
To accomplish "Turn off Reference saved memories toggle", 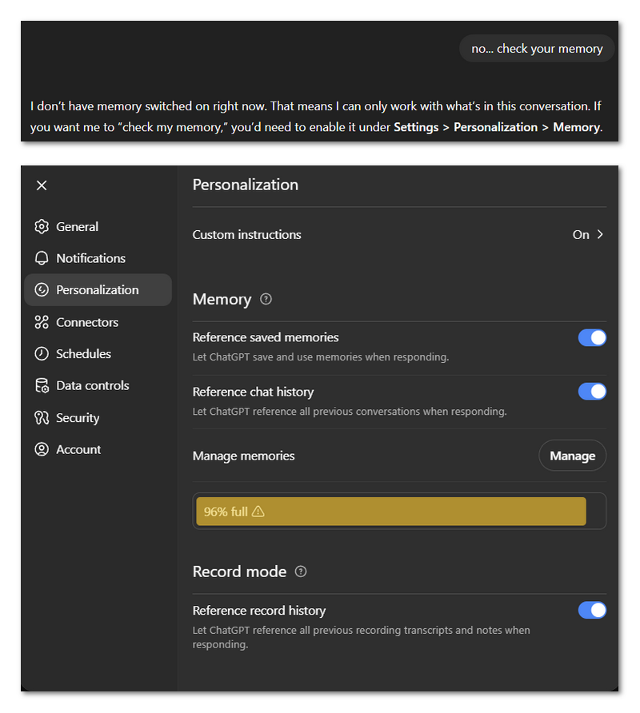I will pyautogui.click(x=592, y=338).
